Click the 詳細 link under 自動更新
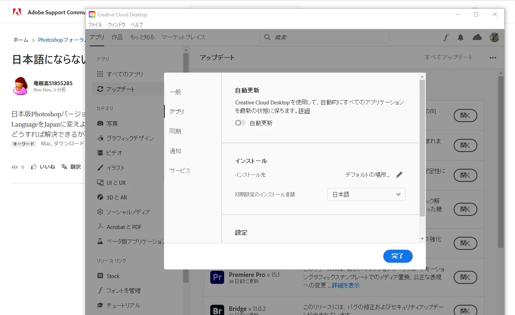Screen dimensions: 515x315 tap(304, 111)
